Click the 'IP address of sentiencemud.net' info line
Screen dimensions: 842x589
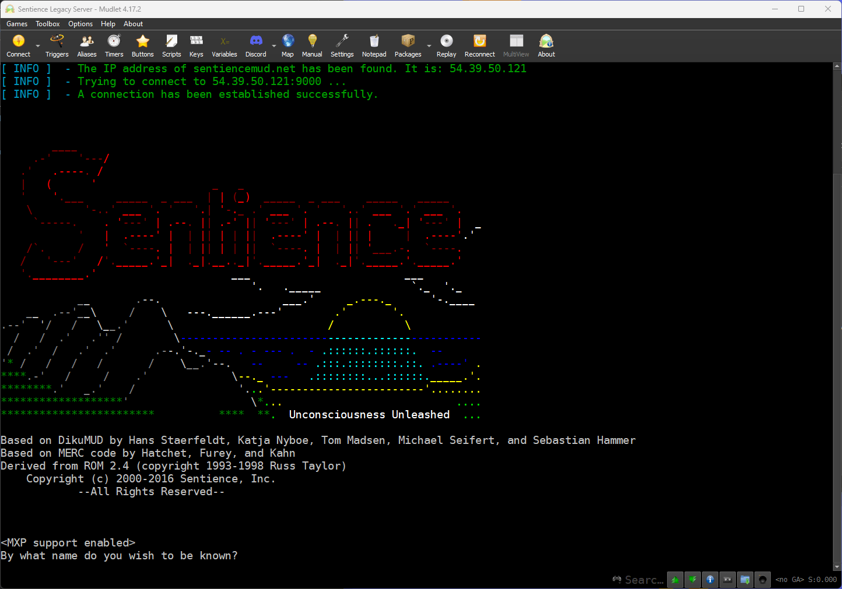[302, 69]
